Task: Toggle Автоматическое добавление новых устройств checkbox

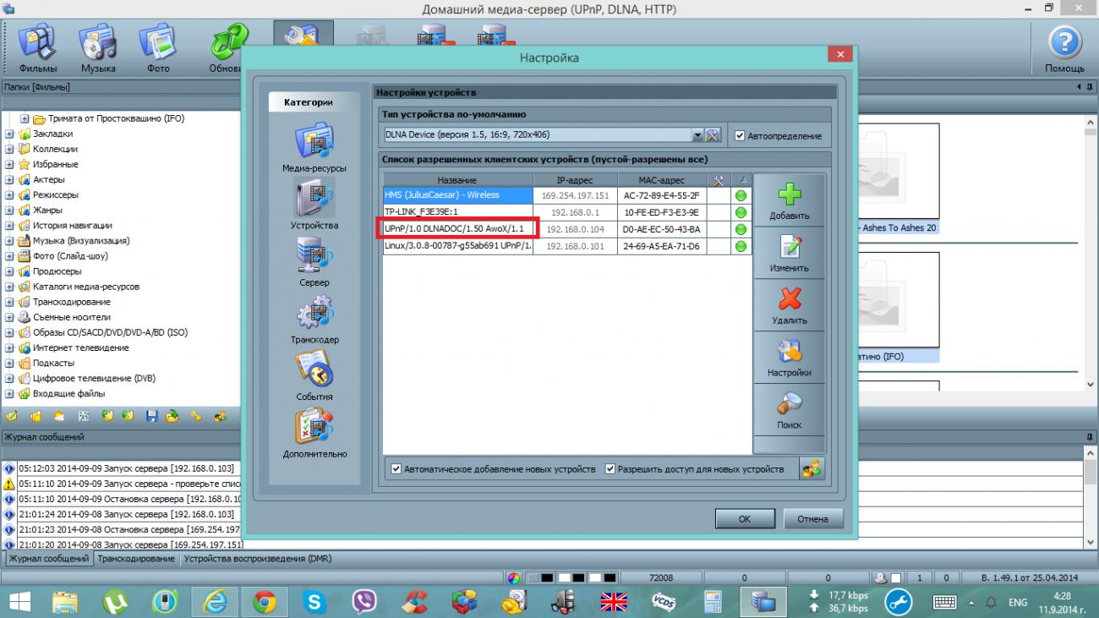Action: [x=396, y=468]
